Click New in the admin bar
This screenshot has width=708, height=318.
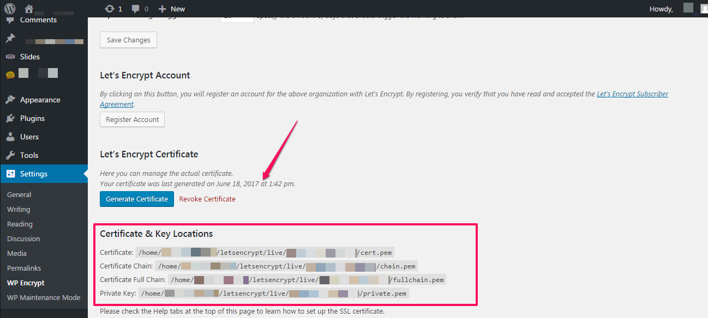coord(171,9)
